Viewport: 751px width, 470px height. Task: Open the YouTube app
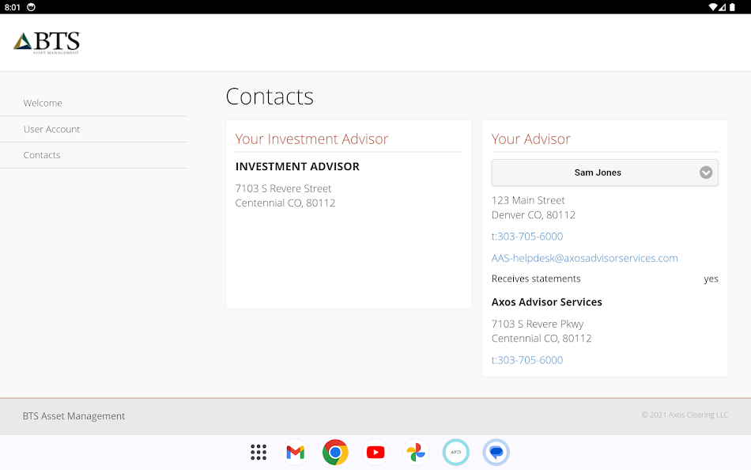pyautogui.click(x=375, y=452)
